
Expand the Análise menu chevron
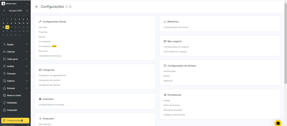26,66
